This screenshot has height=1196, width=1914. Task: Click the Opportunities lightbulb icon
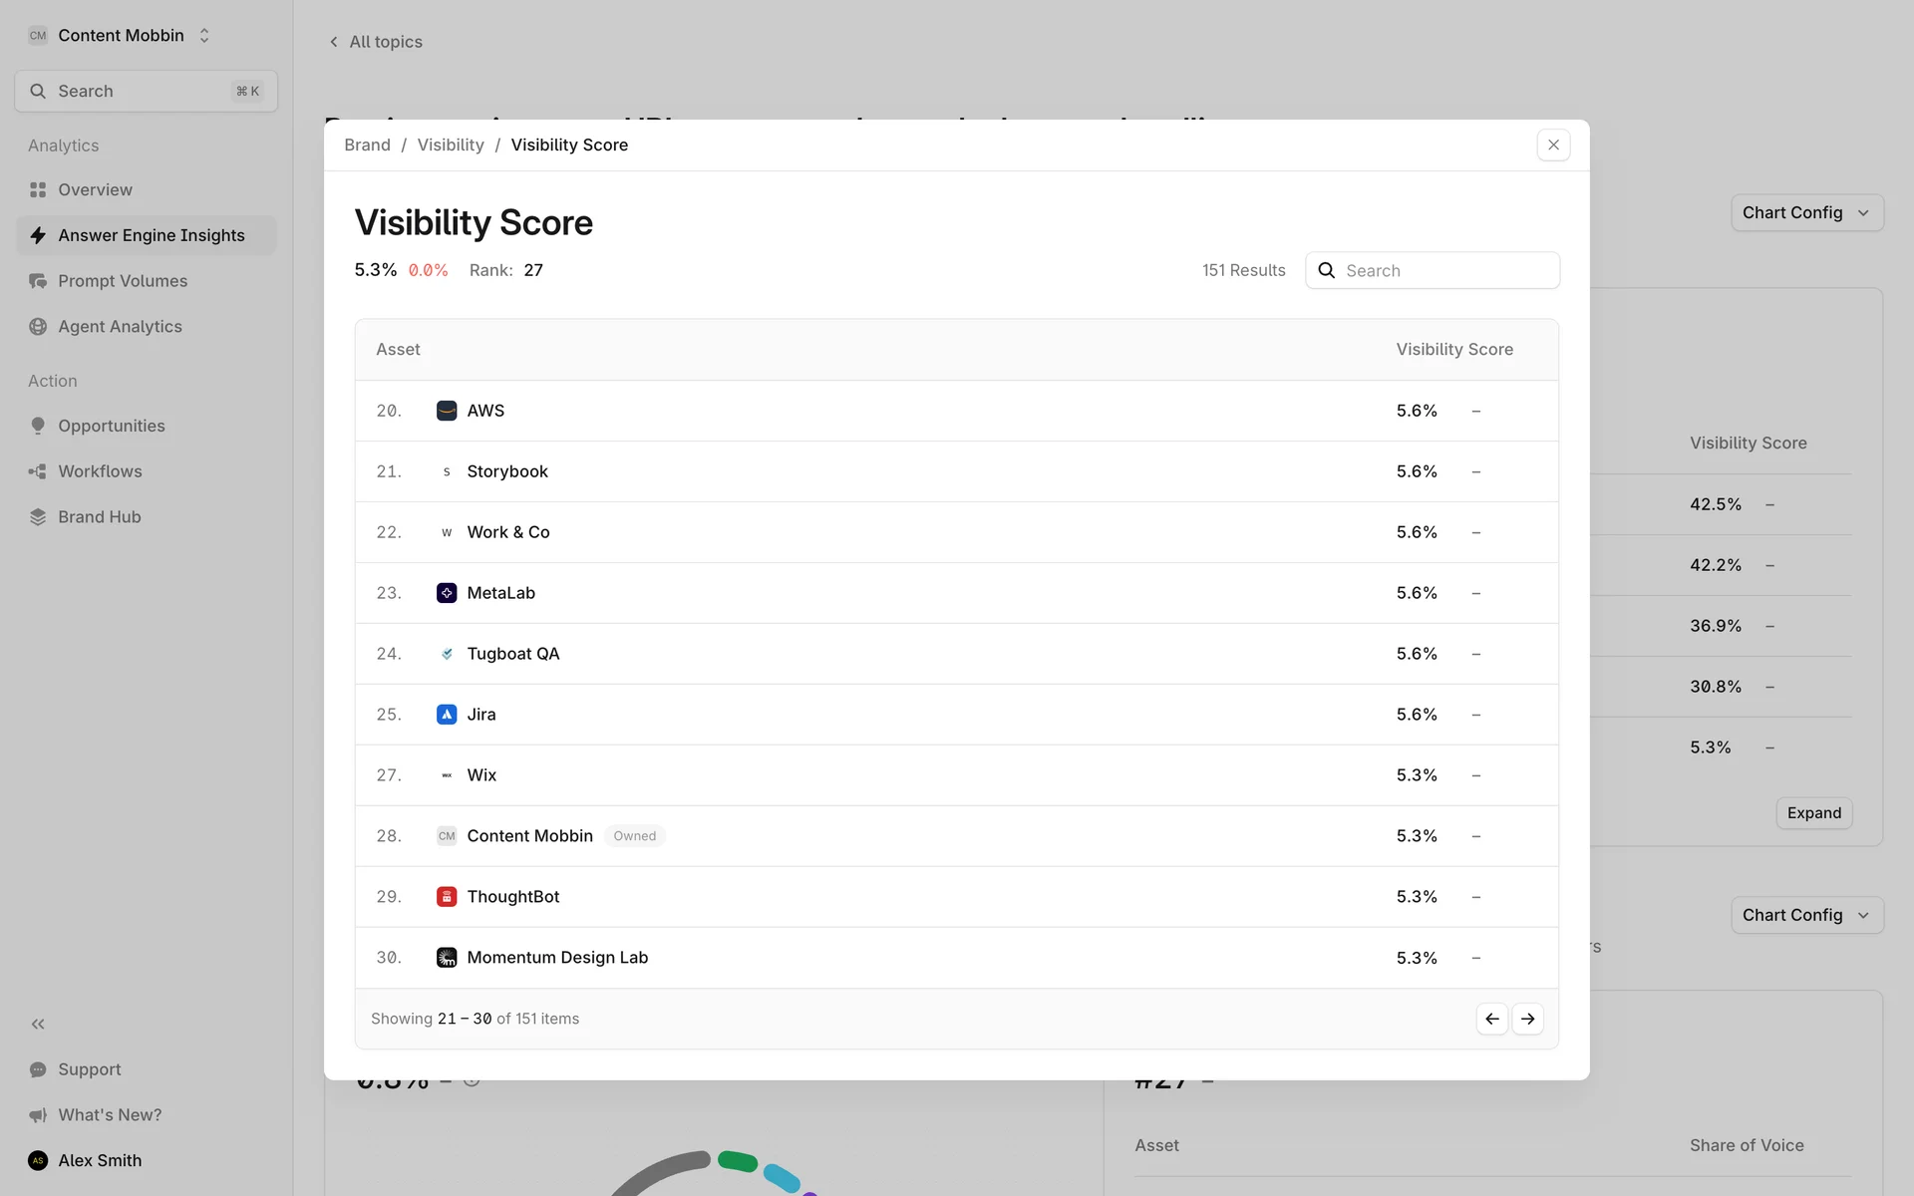click(x=38, y=426)
